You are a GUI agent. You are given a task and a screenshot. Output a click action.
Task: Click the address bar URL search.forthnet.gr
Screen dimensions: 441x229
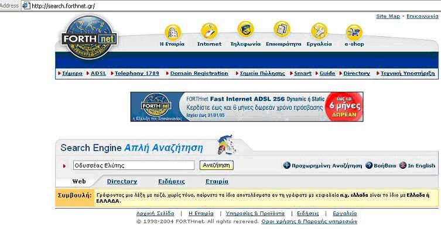click(x=63, y=6)
